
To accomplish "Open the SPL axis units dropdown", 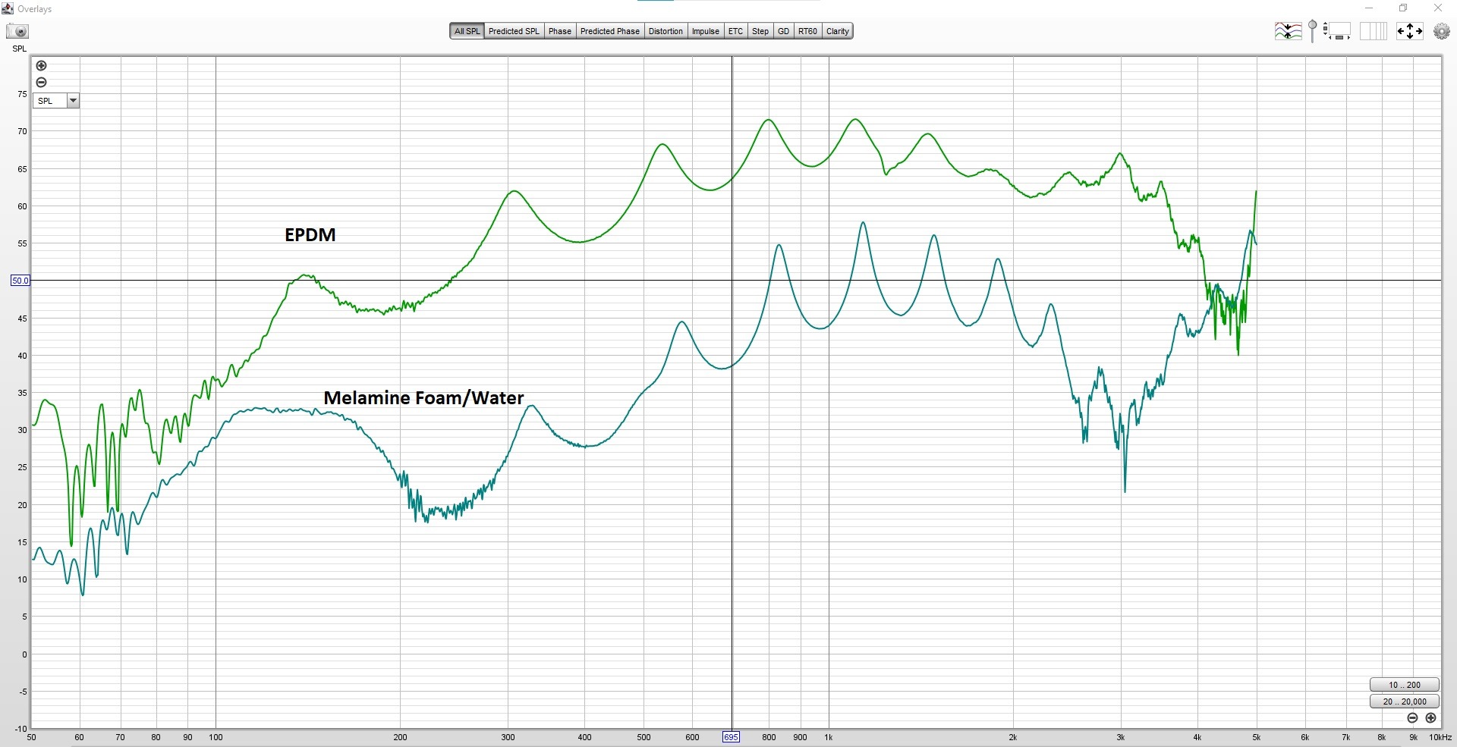I will (73, 101).
